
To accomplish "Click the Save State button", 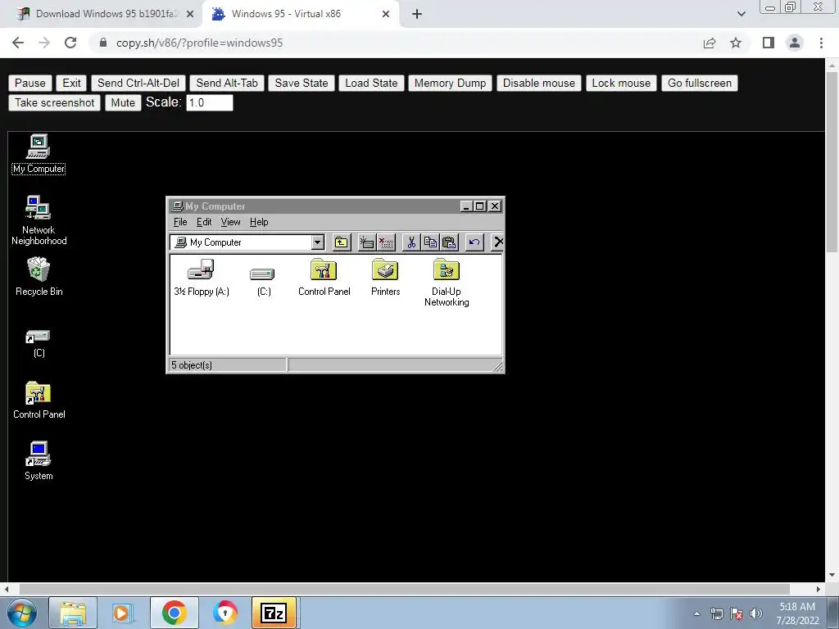I will pyautogui.click(x=302, y=83).
